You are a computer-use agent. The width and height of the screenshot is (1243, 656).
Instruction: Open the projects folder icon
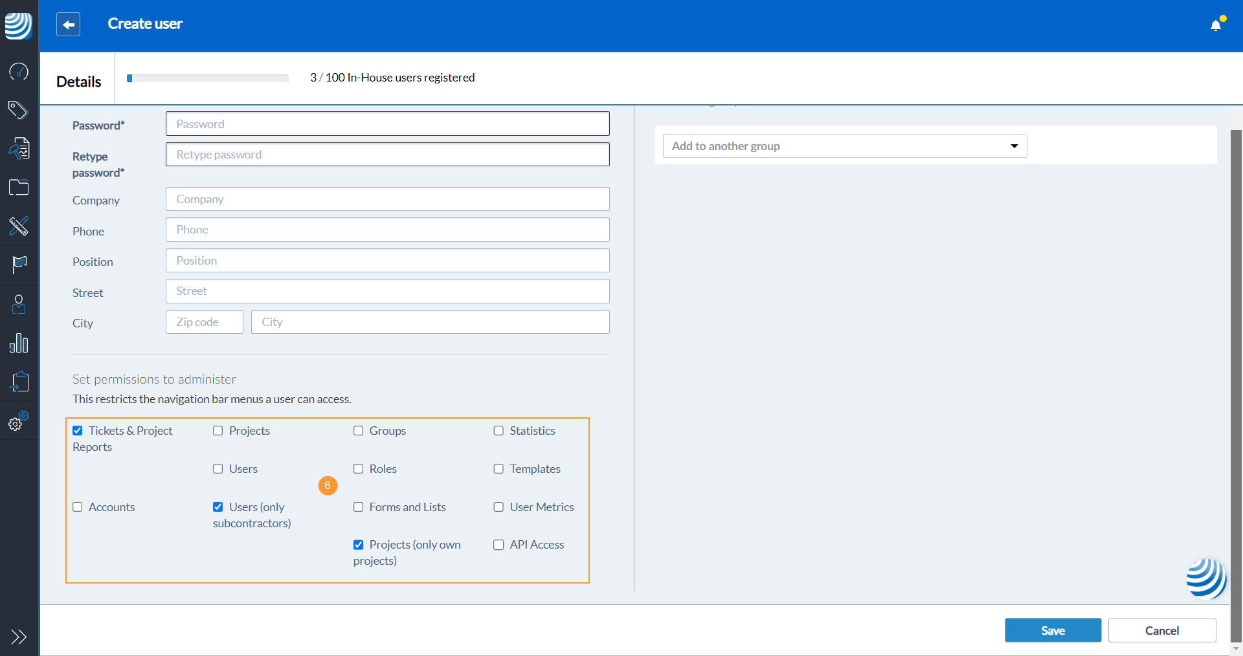click(x=19, y=188)
